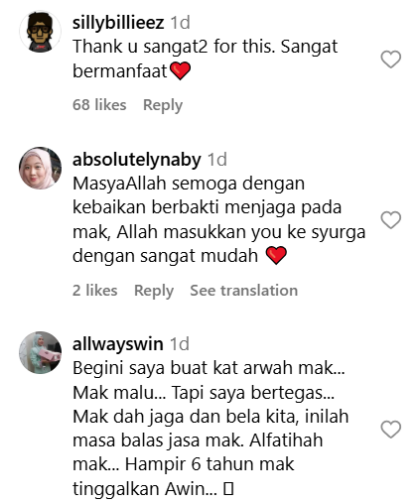This screenshot has height=503, width=418.
Task: View the 68 likes list
Action: coord(99,105)
